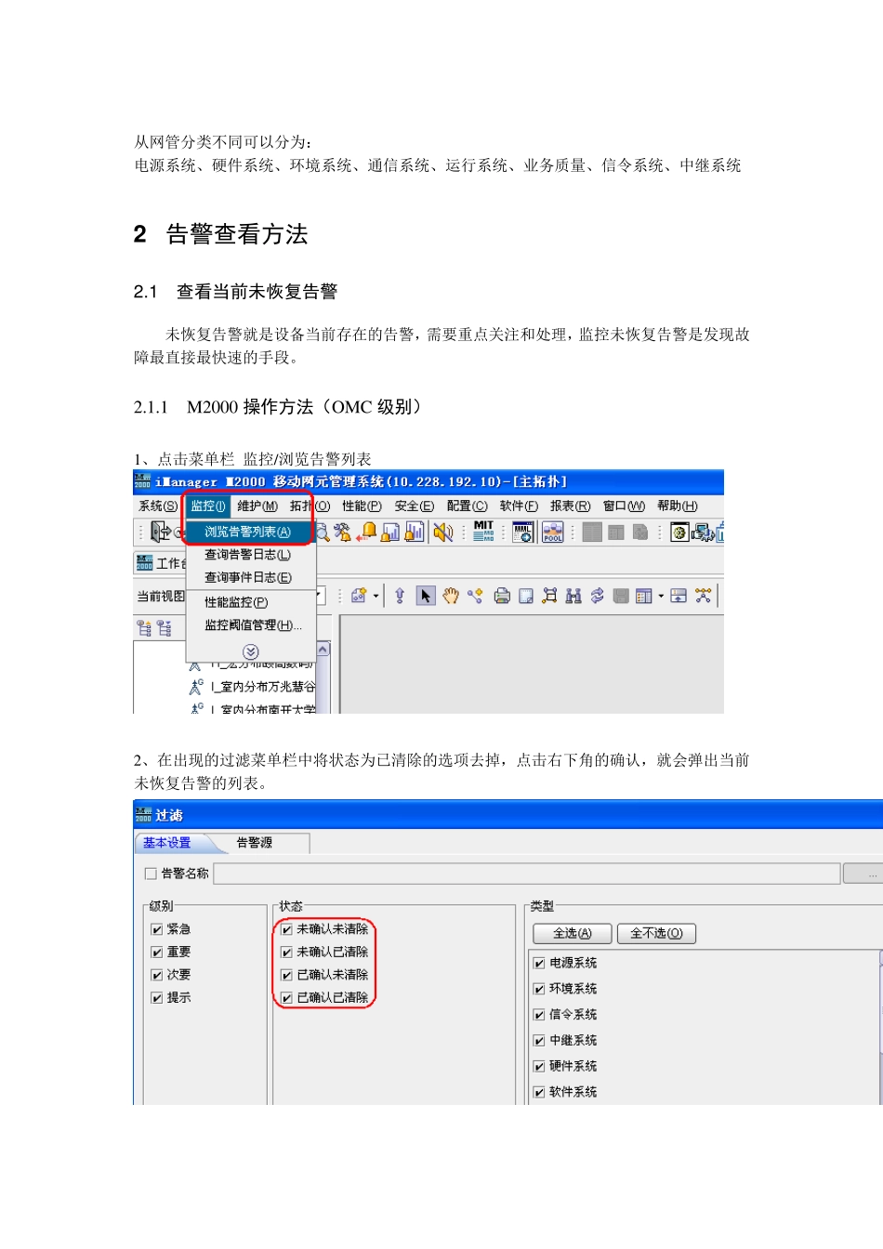Toggle the 中继系统 type checkbox
Viewport: 883px width, 1249px height.
539,1041
